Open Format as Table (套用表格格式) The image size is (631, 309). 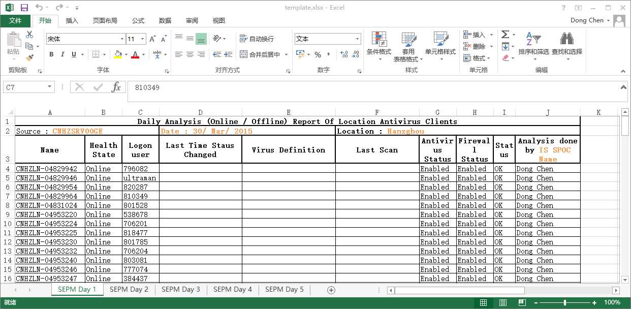(x=408, y=47)
